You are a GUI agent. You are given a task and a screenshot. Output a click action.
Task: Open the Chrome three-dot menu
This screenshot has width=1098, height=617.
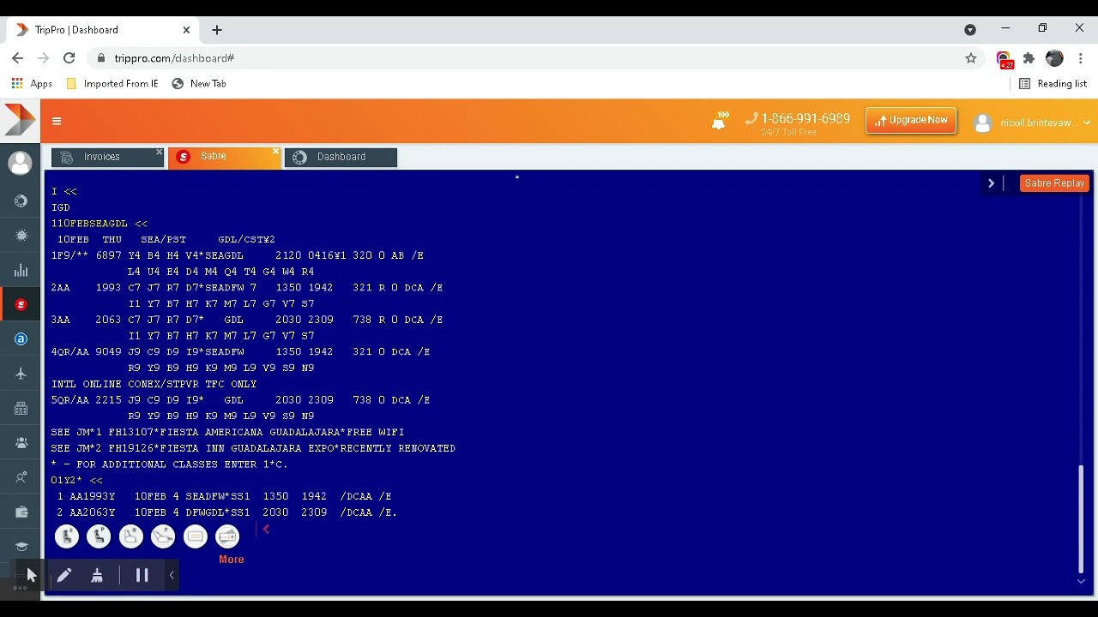1081,58
